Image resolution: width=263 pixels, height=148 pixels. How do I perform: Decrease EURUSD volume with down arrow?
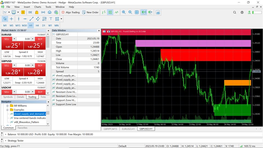tap(14, 39)
